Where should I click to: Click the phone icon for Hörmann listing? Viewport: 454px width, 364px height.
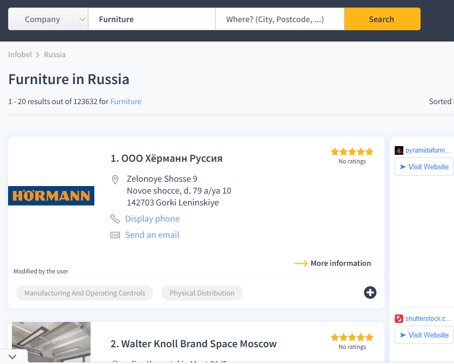coord(115,218)
